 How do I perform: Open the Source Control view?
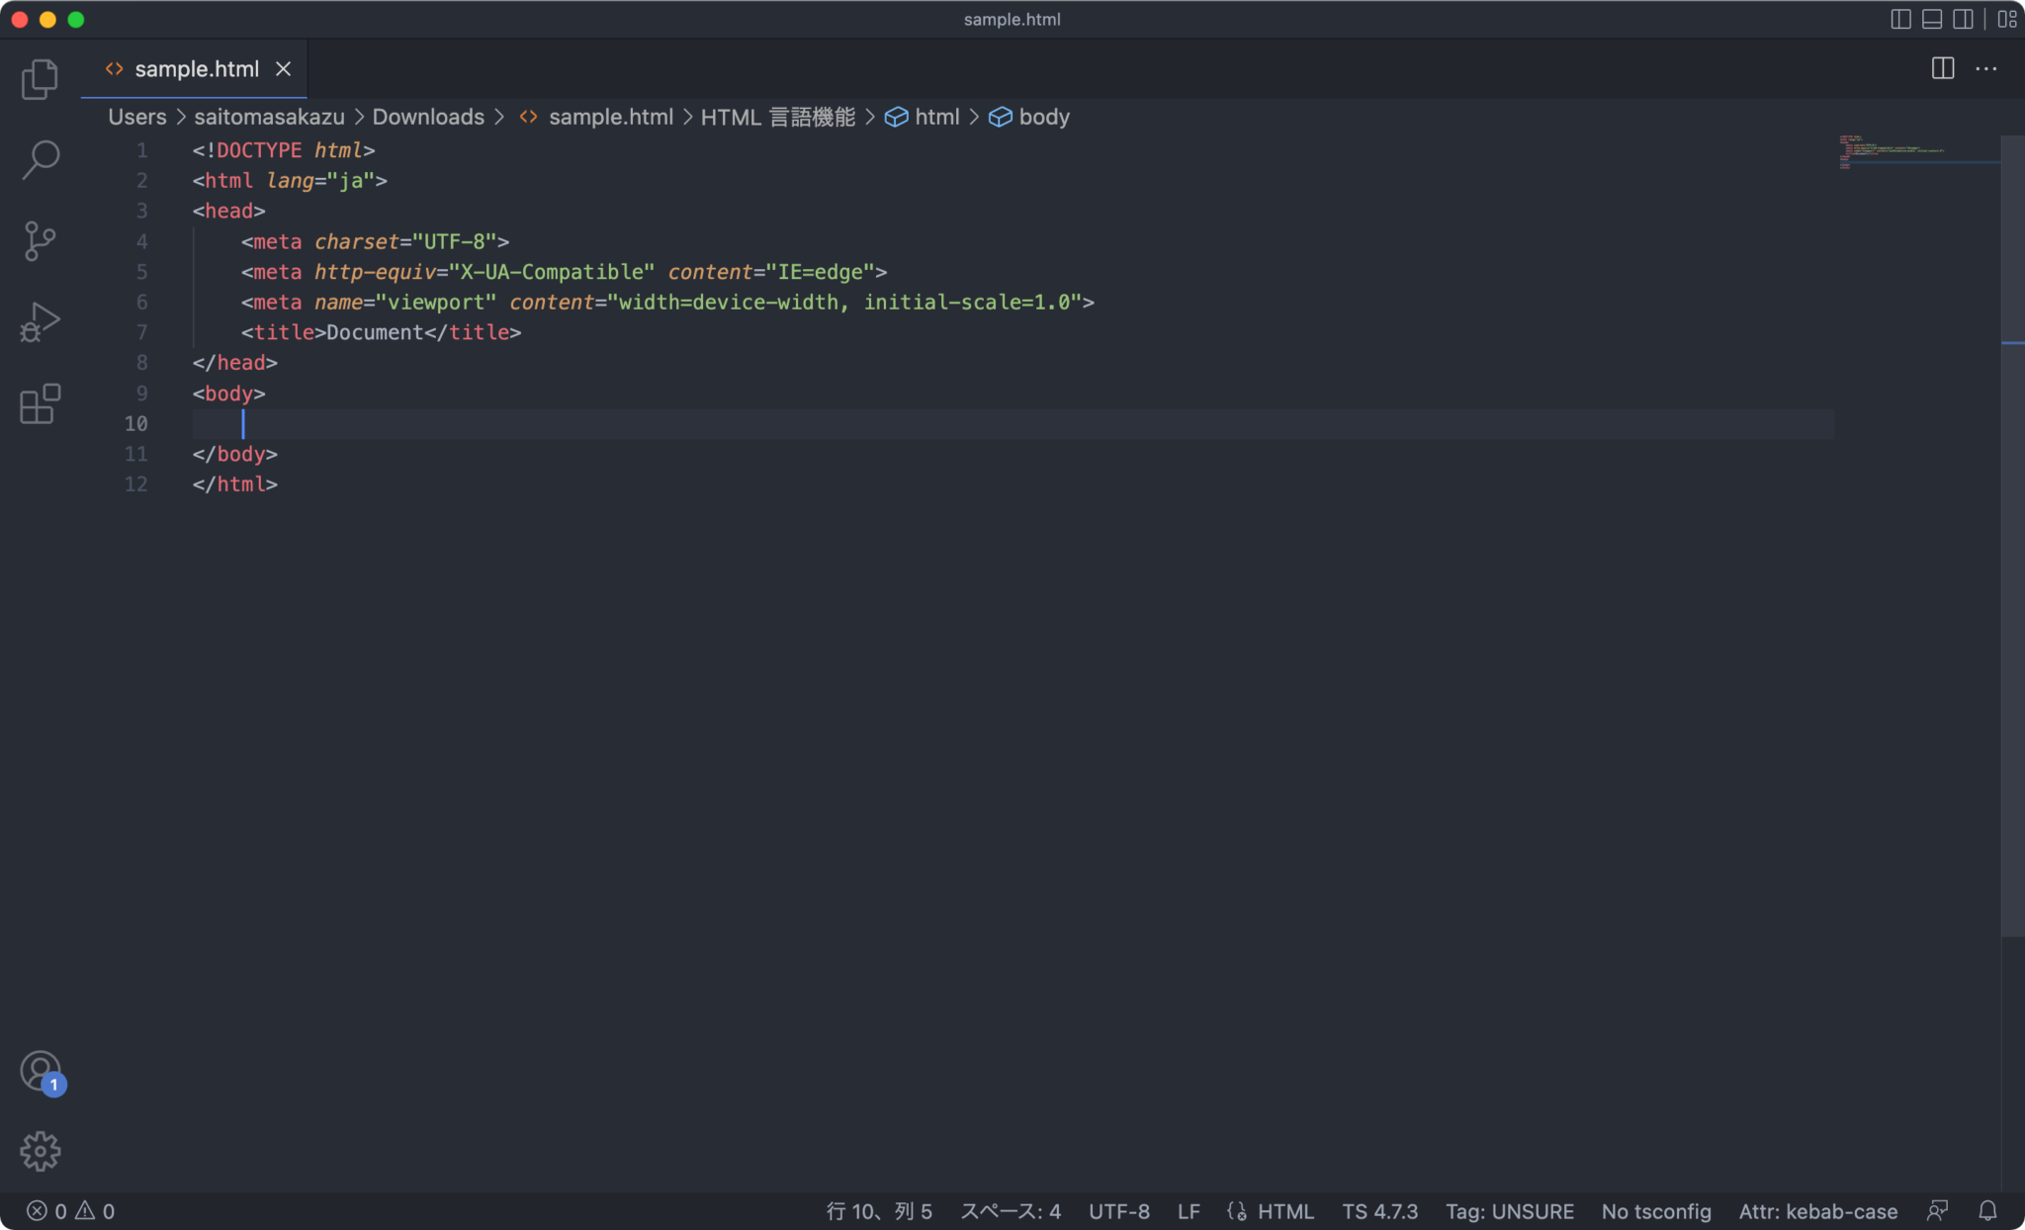[40, 240]
